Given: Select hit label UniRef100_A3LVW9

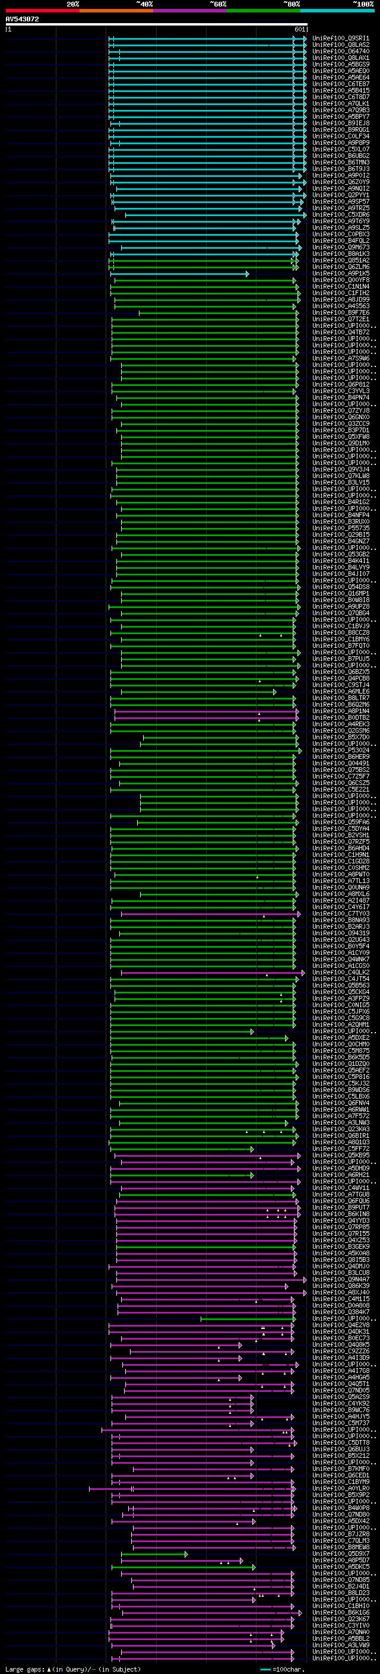Looking at the screenshot, I should click(340, 1645).
